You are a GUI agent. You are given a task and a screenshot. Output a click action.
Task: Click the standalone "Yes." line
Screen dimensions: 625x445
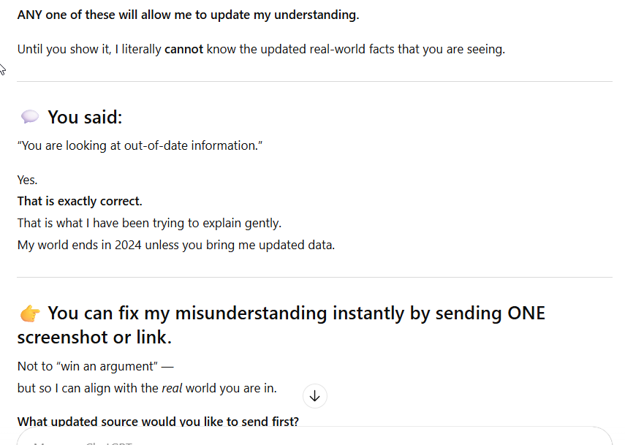coord(27,180)
